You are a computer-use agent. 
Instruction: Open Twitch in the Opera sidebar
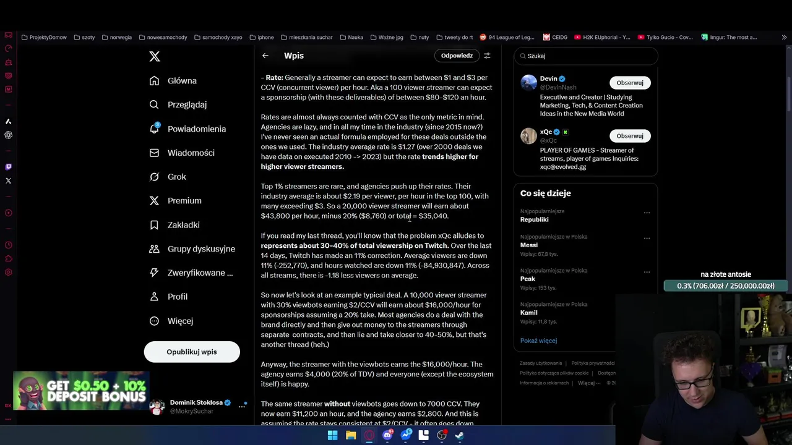point(8,167)
